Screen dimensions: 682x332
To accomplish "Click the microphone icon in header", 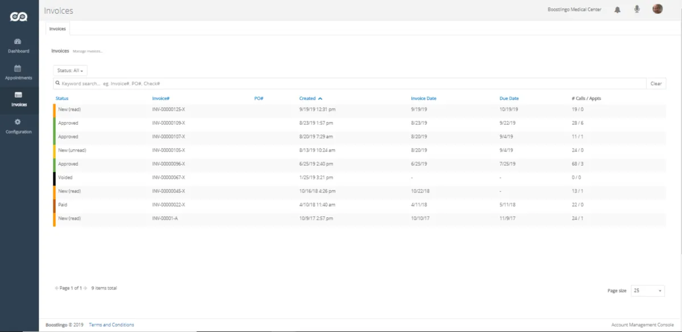I will 637,10.
